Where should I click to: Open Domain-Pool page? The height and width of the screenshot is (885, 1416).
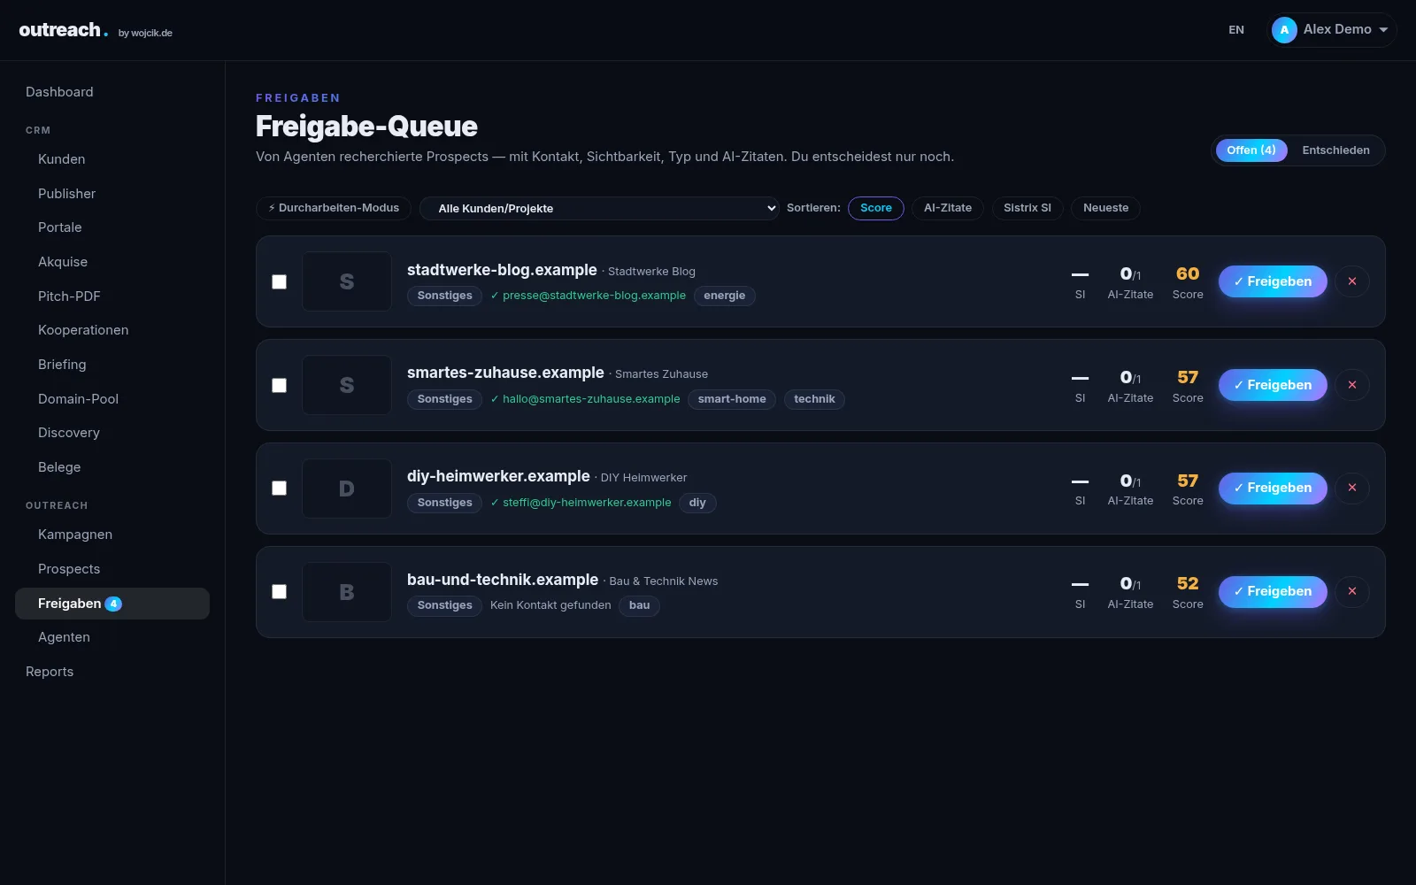point(112,399)
